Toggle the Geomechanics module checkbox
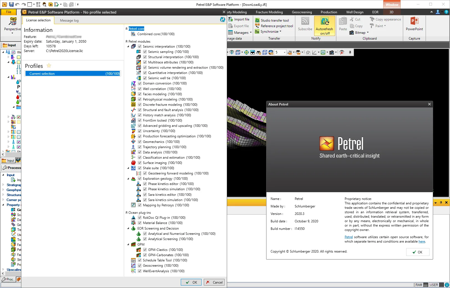Screen dimensions: 450x288 [139, 142]
